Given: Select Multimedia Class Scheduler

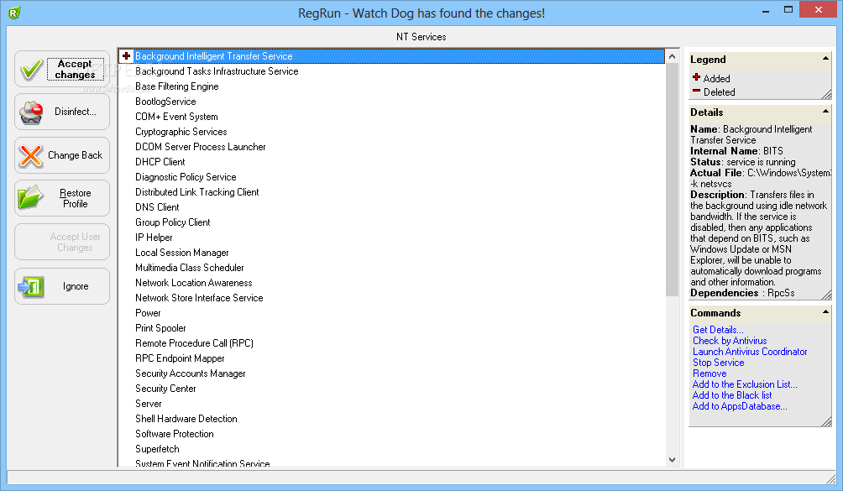Looking at the screenshot, I should point(189,268).
